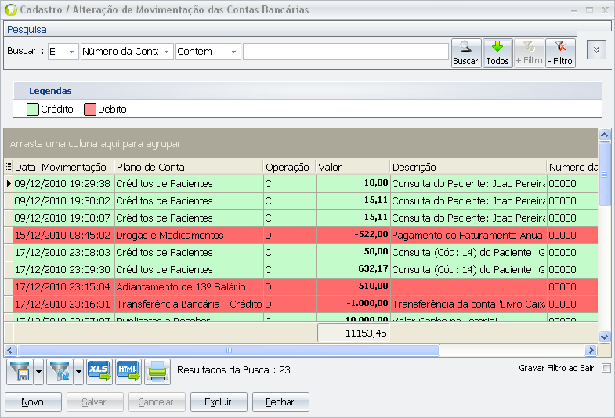615x418 pixels.
Task: Click the Fechar button
Action: click(280, 402)
